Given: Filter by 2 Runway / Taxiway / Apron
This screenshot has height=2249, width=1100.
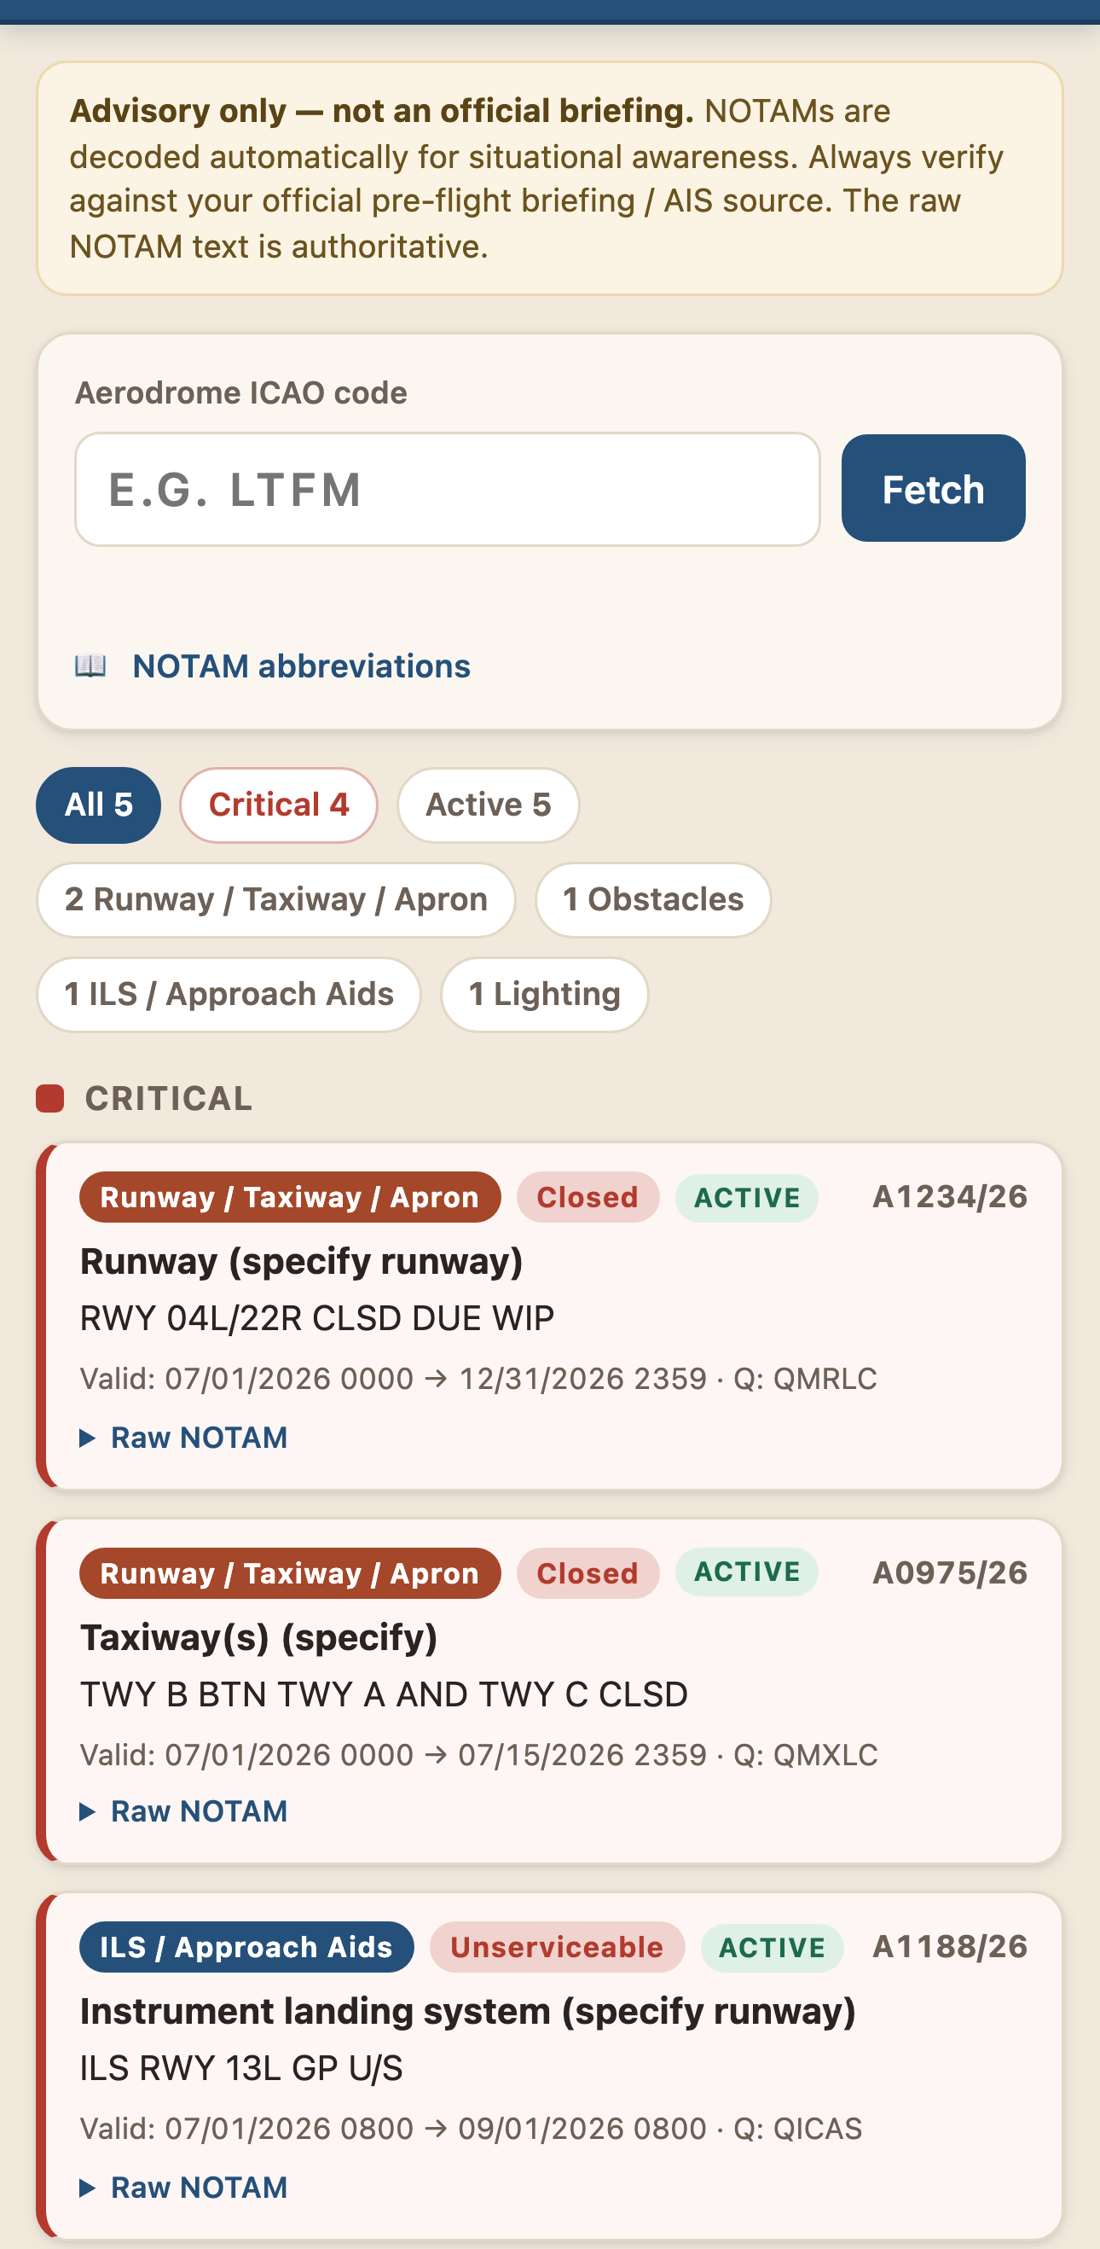Looking at the screenshot, I should [275, 900].
